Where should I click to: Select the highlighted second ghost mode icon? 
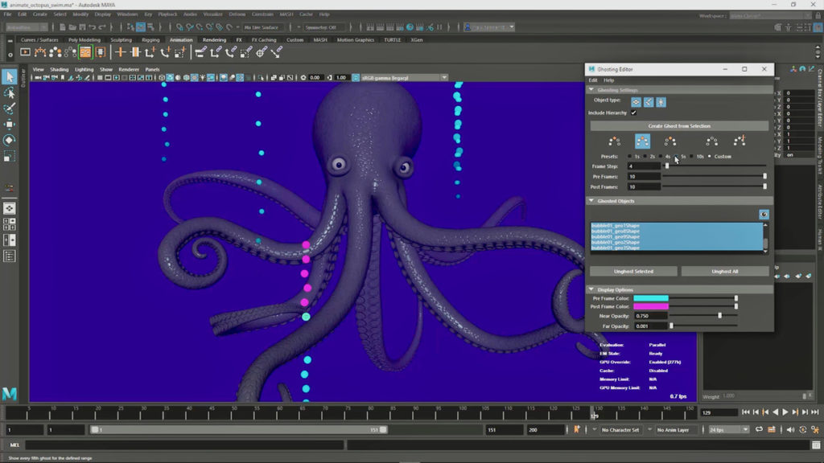click(642, 141)
